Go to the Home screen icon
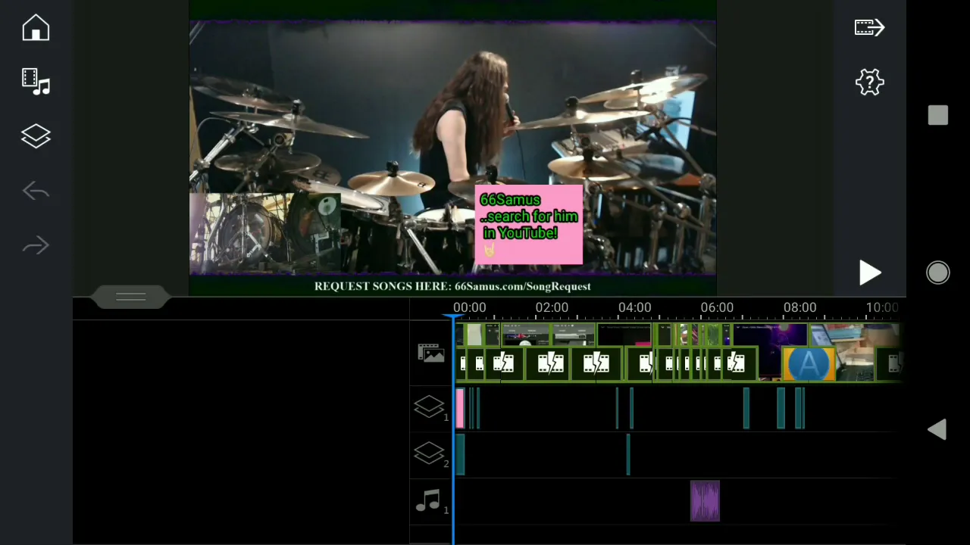Viewport: 970px width, 545px height. coord(36,28)
